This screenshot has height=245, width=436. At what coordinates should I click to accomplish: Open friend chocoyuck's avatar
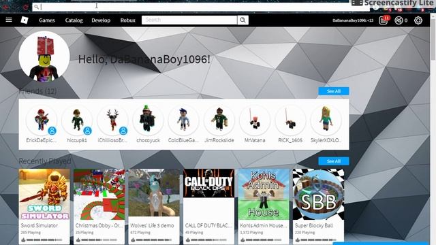149,120
